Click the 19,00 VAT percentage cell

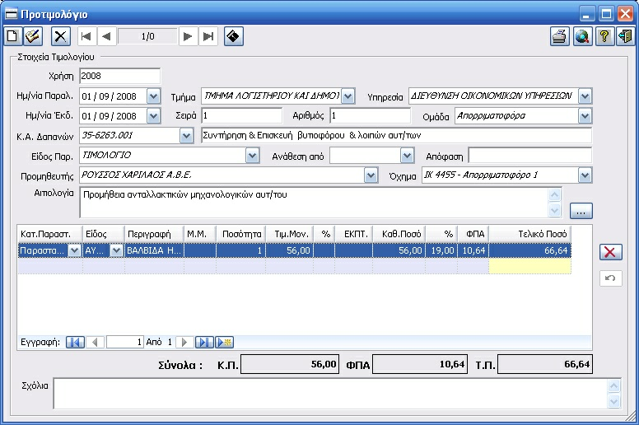point(441,250)
